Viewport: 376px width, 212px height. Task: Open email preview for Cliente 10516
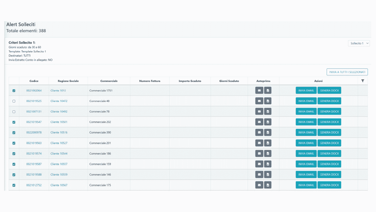[259, 132]
